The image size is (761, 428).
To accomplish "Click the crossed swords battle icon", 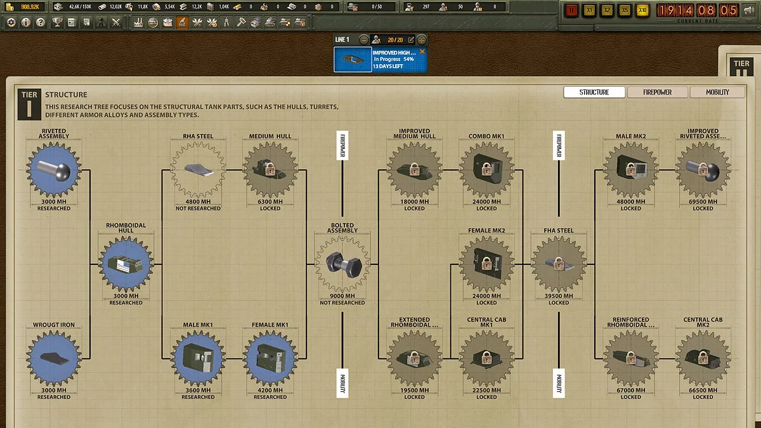I will click(x=116, y=22).
